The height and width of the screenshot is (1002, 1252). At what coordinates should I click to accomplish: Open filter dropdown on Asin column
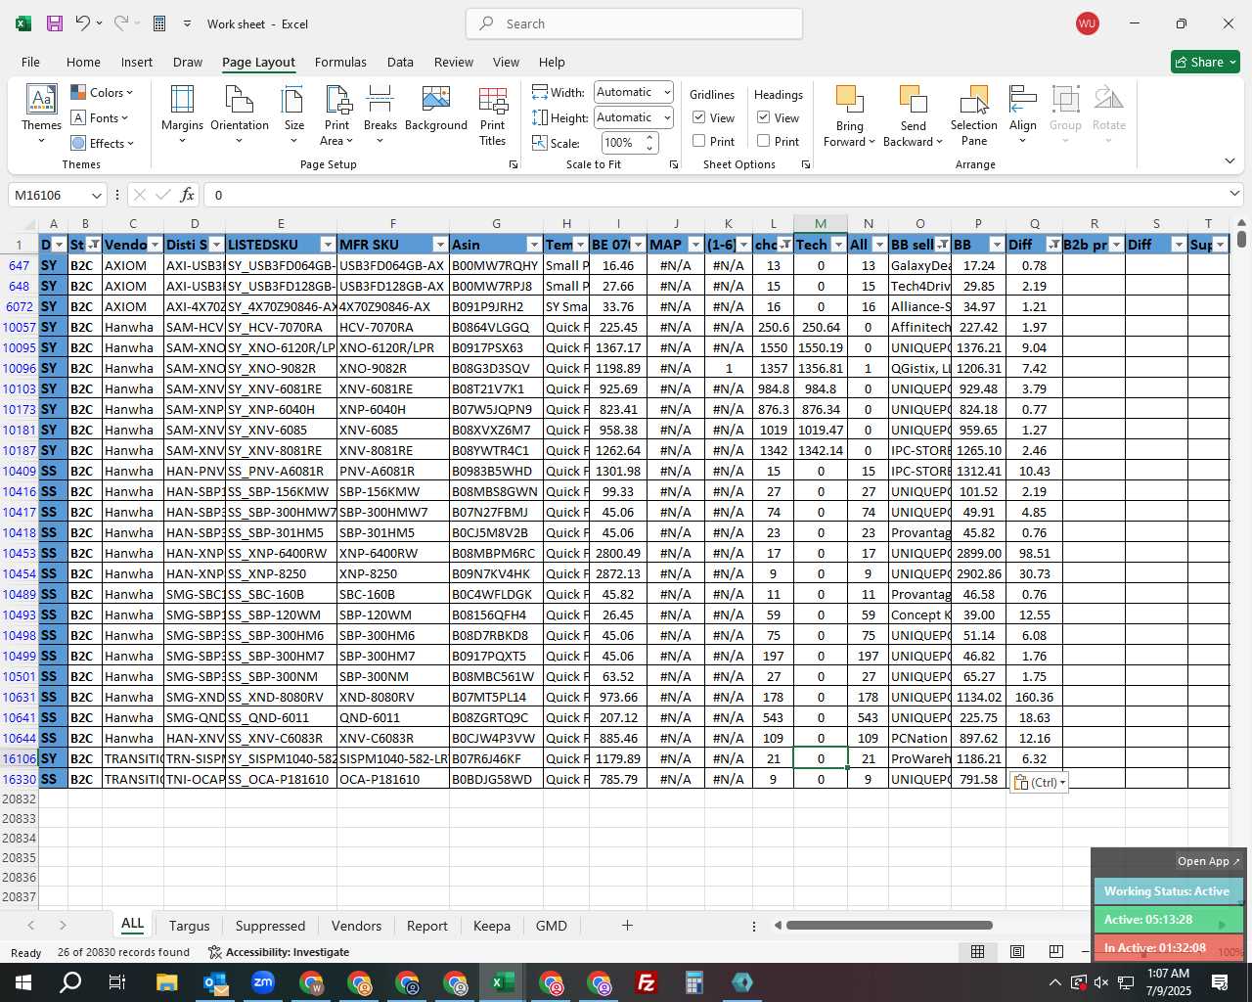534,245
